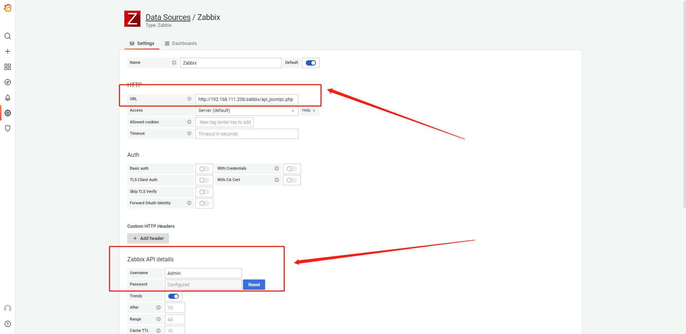Disable the Trends switch
This screenshot has width=686, height=334.
pyautogui.click(x=174, y=296)
